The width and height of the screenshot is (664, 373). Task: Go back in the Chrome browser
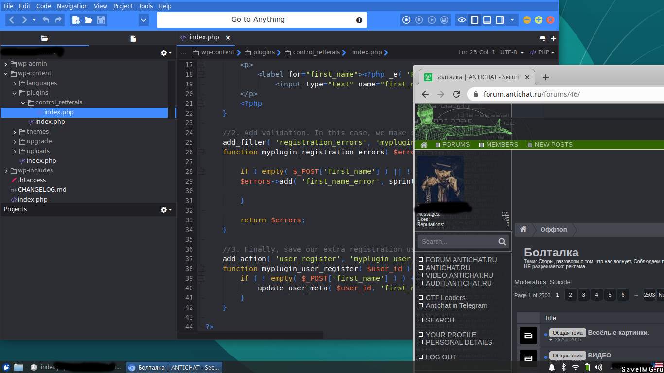coord(425,94)
